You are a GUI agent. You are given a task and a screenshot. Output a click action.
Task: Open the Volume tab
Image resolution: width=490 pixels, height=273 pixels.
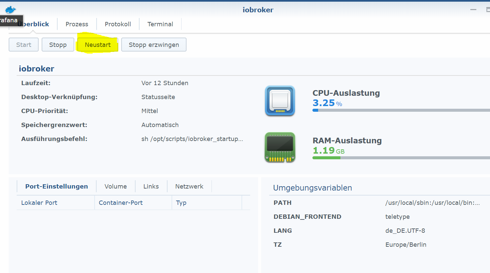[x=116, y=187]
